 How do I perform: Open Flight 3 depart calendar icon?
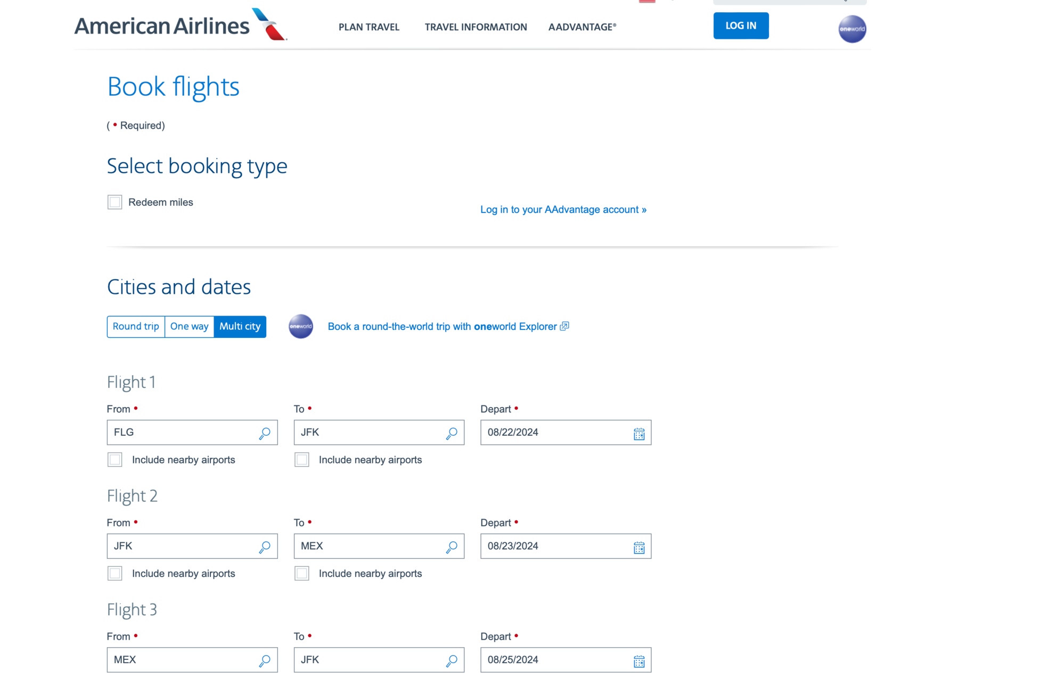639,661
